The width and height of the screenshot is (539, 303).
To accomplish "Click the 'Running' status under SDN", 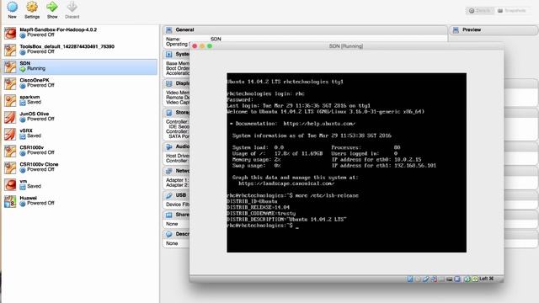I will (36, 68).
